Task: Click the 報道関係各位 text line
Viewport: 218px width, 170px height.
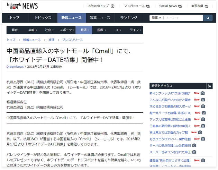Action: click(x=17, y=102)
